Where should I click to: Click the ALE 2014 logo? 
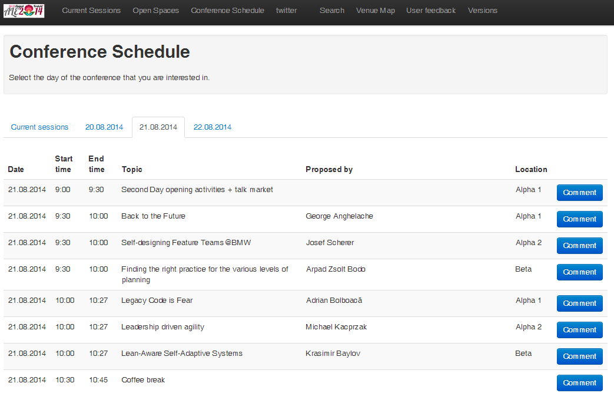pos(24,10)
